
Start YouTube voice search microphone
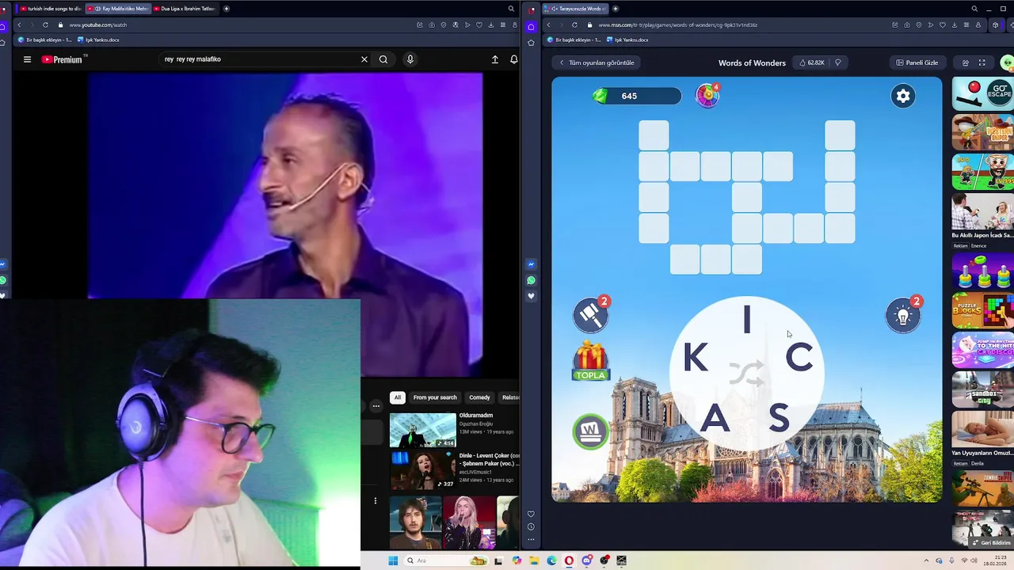410,59
